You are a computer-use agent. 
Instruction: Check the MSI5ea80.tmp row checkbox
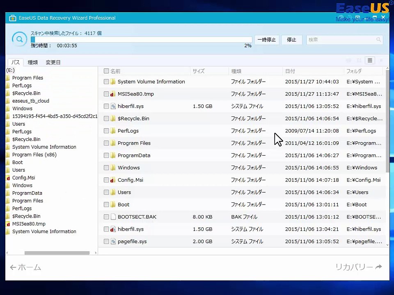tap(106, 94)
